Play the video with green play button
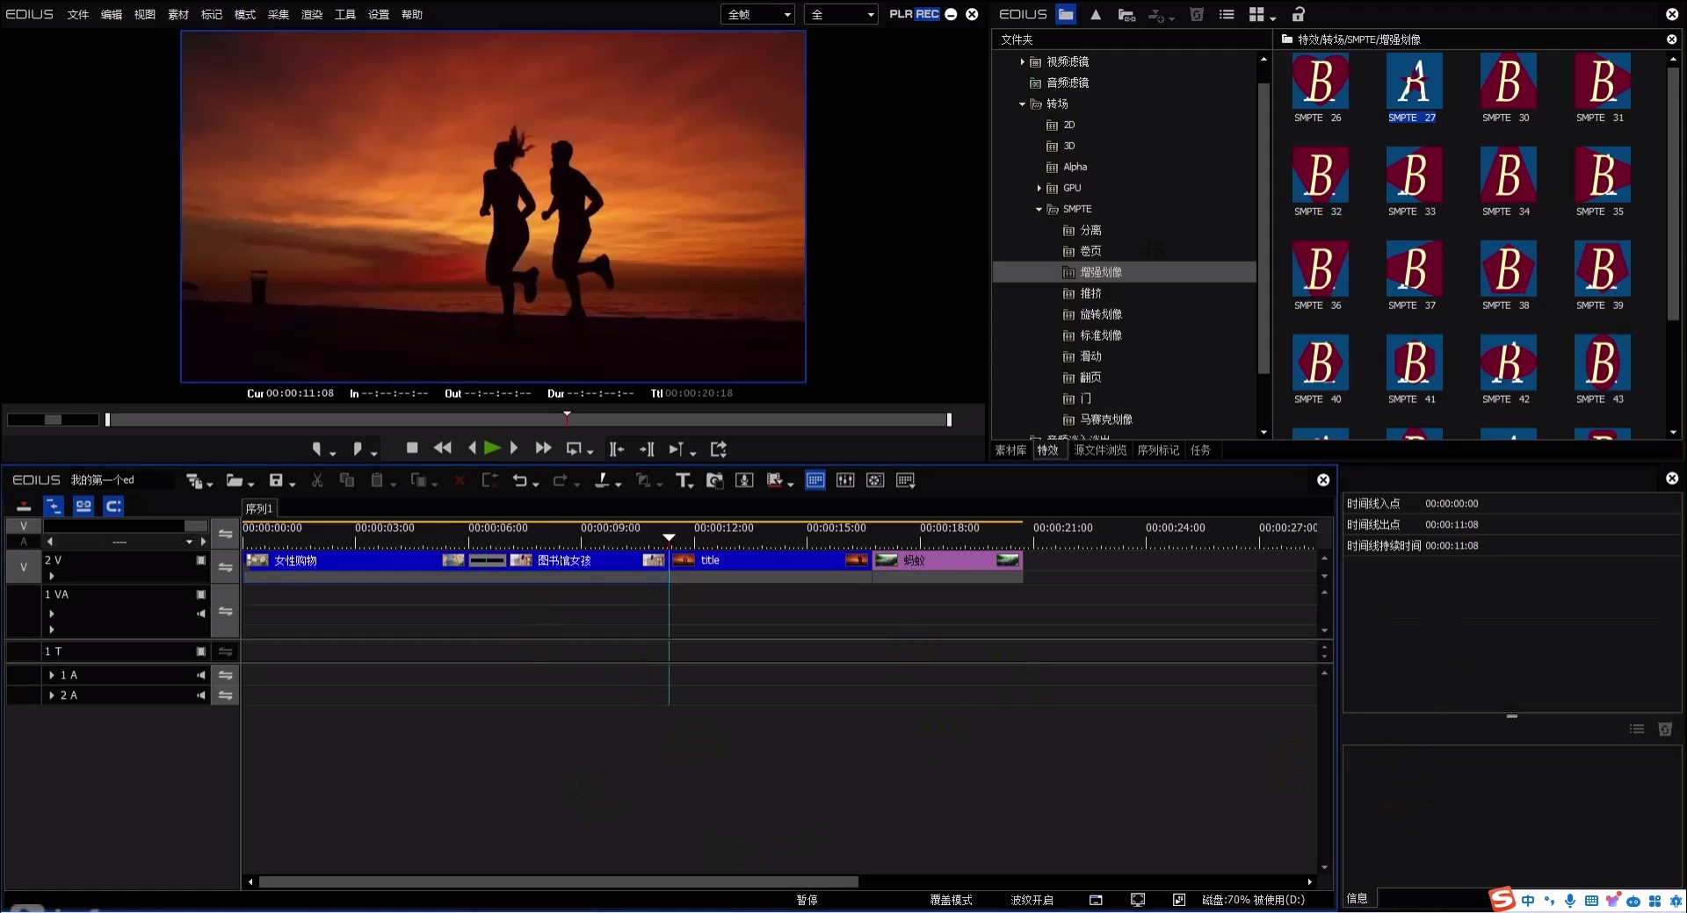Viewport: 1687px width, 913px height. (492, 448)
